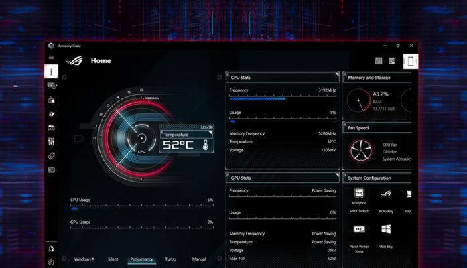Click the System Acoustics label
This screenshot has width=467, height=268.
[397, 159]
